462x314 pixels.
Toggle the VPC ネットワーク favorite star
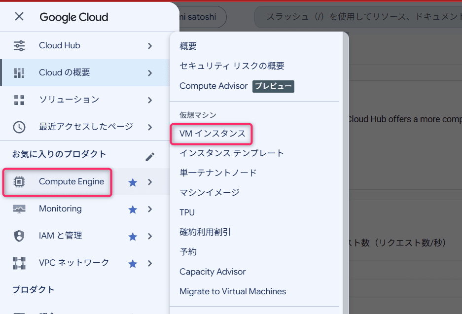[133, 264]
